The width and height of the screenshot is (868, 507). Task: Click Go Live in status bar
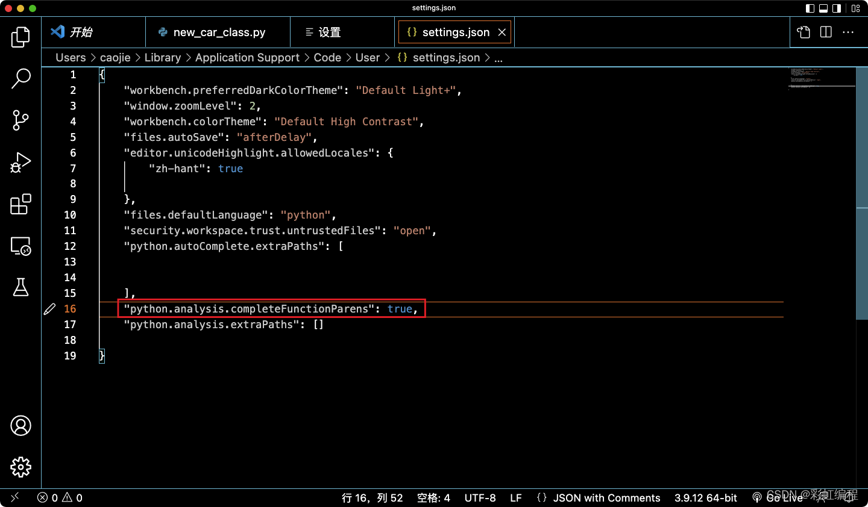pyautogui.click(x=778, y=498)
